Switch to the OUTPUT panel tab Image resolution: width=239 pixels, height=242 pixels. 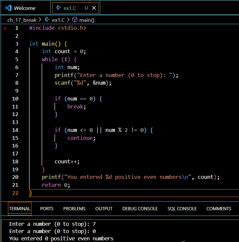pos(104,209)
